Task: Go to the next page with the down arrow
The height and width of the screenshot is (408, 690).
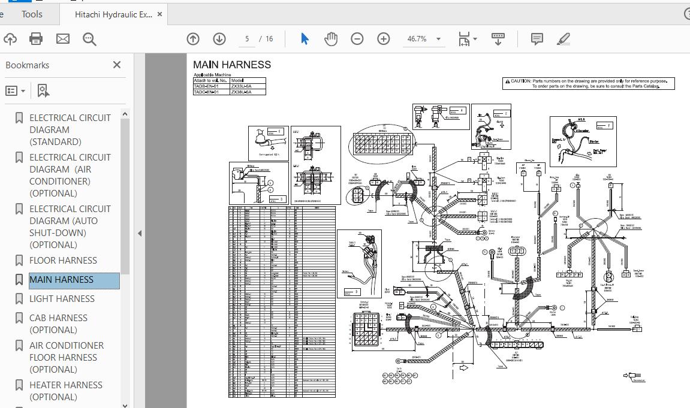Action: (x=219, y=39)
